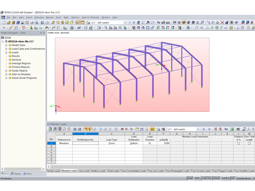Export table to Excel icon
This screenshot has width=255, height=191.
tap(232, 129)
